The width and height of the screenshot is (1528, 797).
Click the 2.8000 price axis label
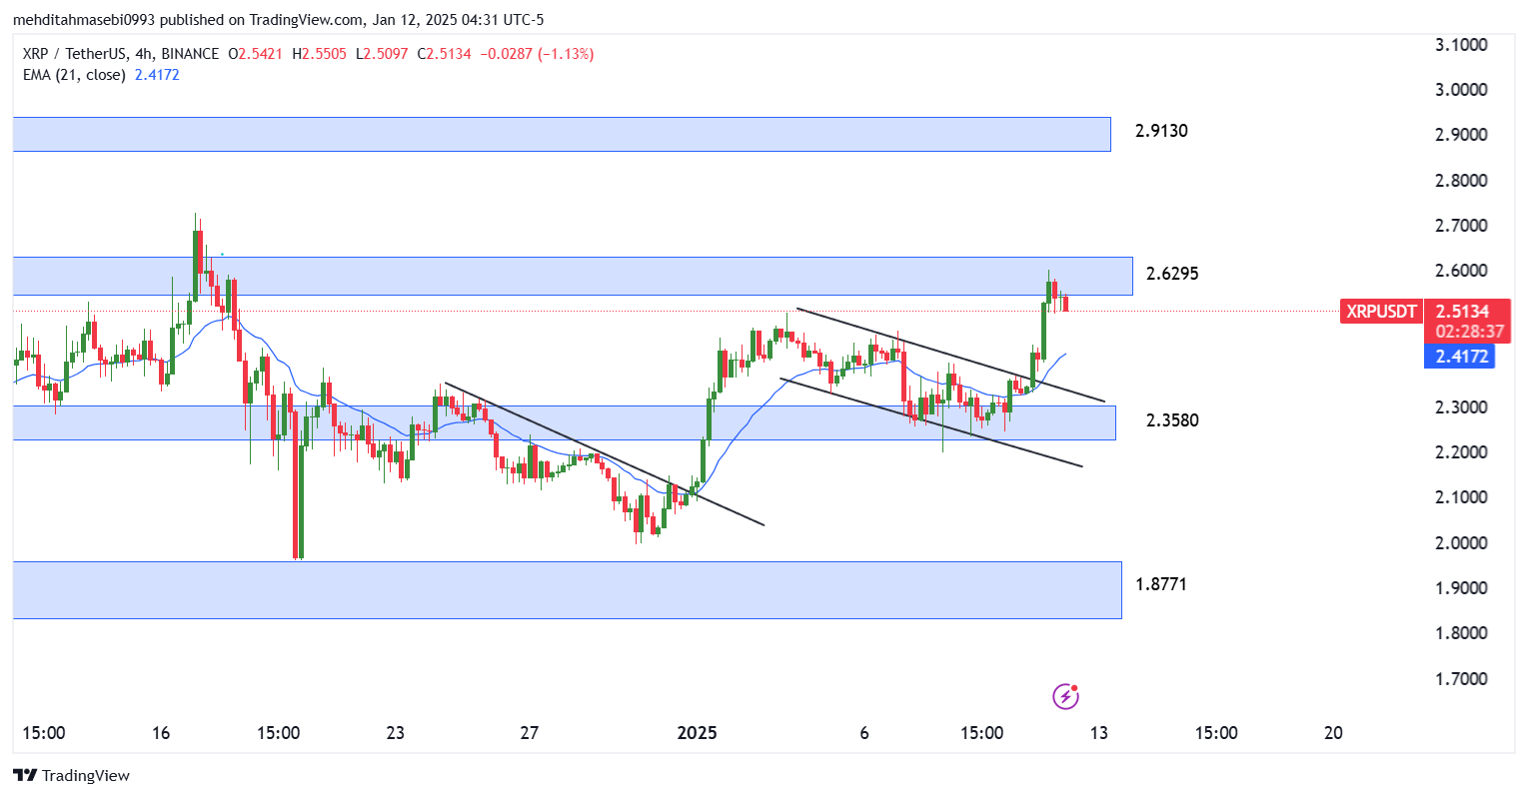[1461, 181]
